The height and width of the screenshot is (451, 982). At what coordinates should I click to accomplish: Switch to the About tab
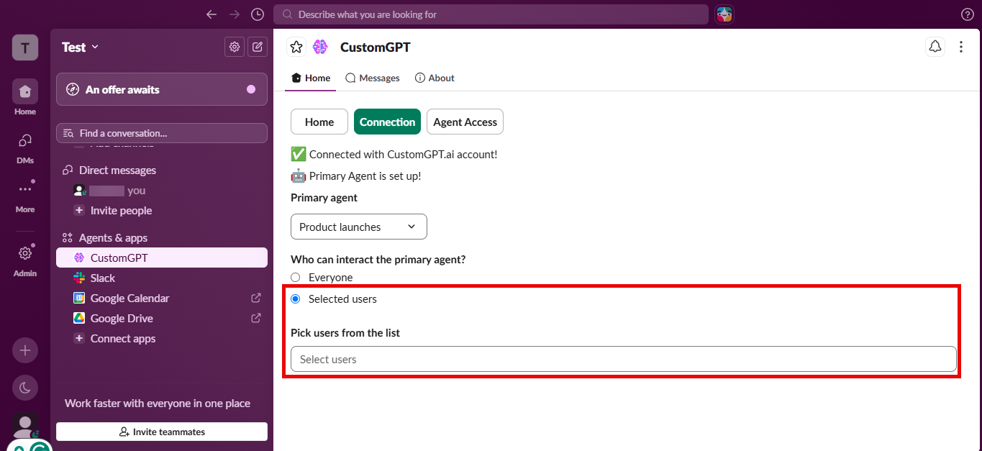pyautogui.click(x=435, y=78)
